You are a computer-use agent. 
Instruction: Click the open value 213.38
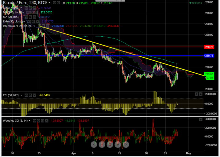(70, 3)
